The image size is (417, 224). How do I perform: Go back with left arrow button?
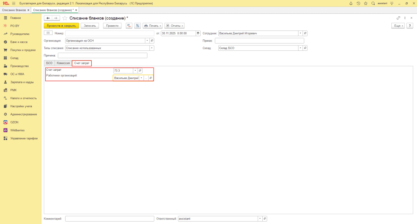pyautogui.click(x=48, y=18)
